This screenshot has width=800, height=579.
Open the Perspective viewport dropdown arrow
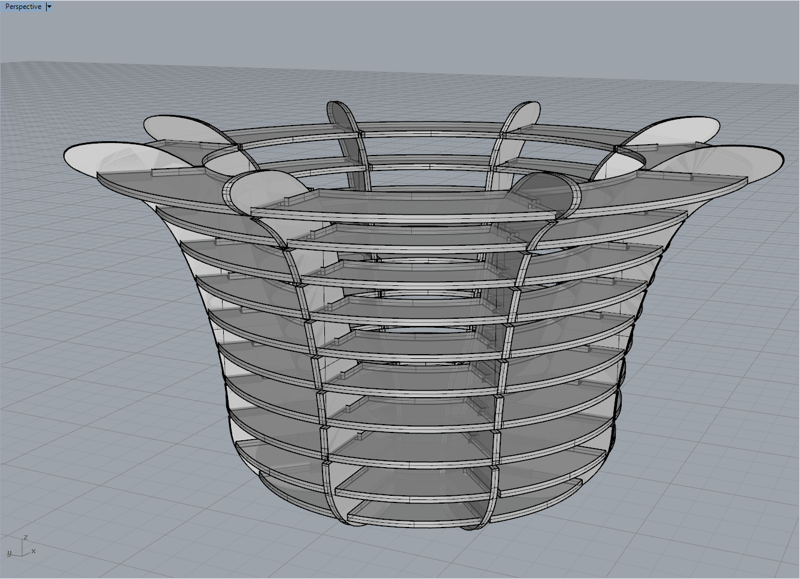[x=49, y=7]
